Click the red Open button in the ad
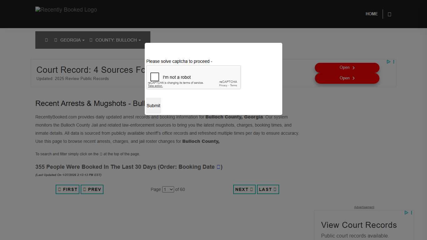 (347, 67)
